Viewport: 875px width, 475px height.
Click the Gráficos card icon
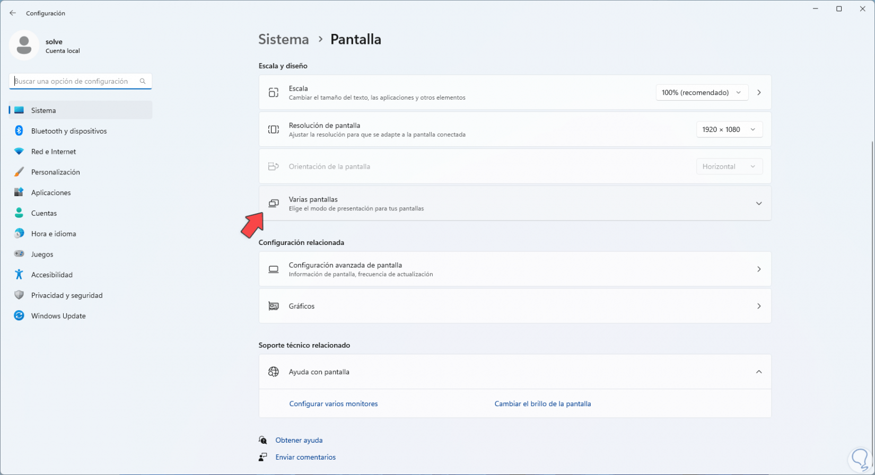coord(274,306)
